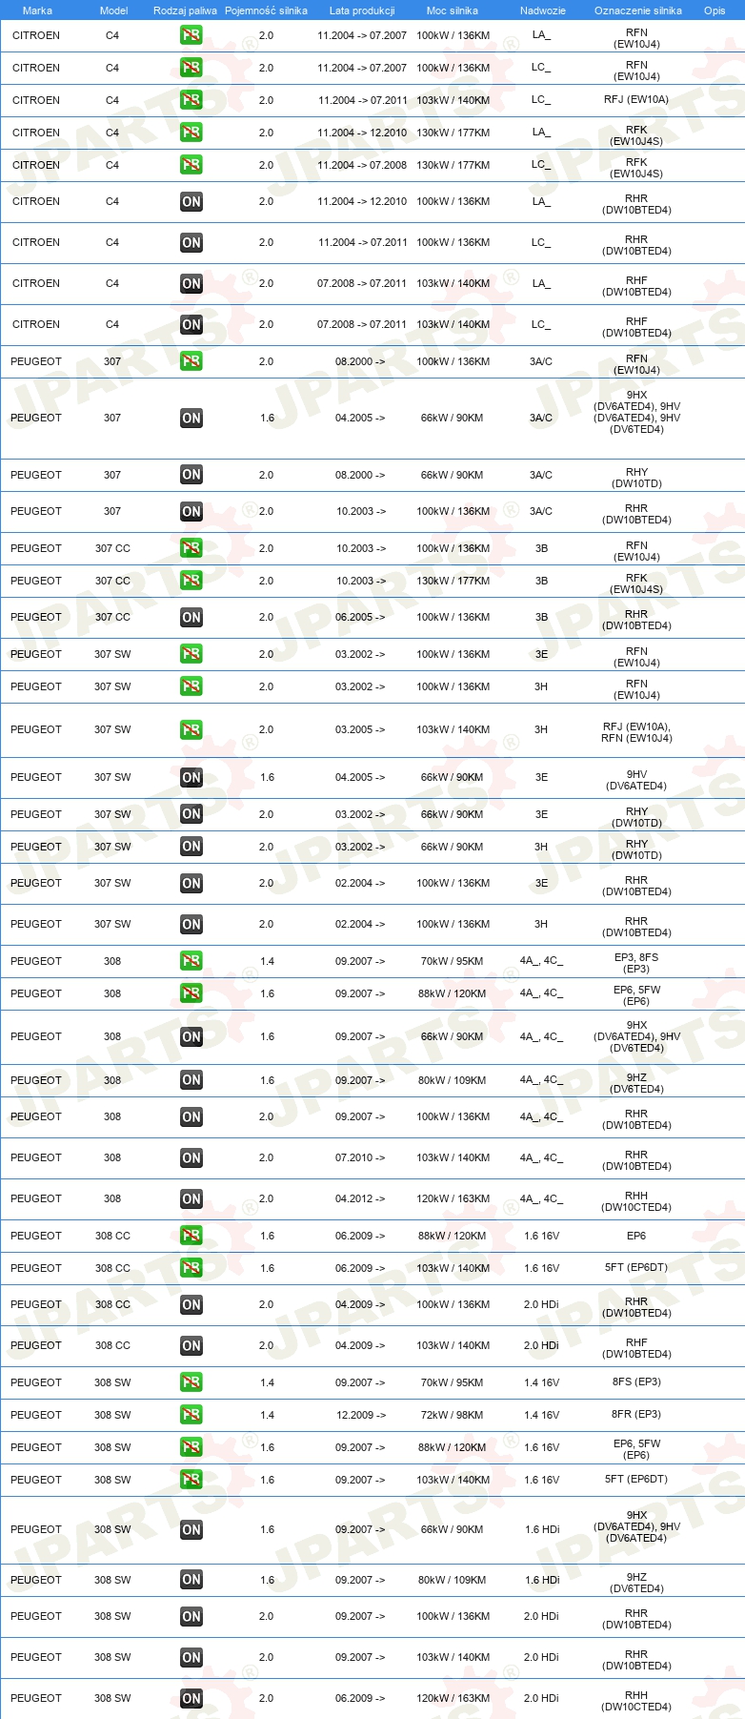
Task: Click the Moc silnika column header
Action: [x=453, y=10]
